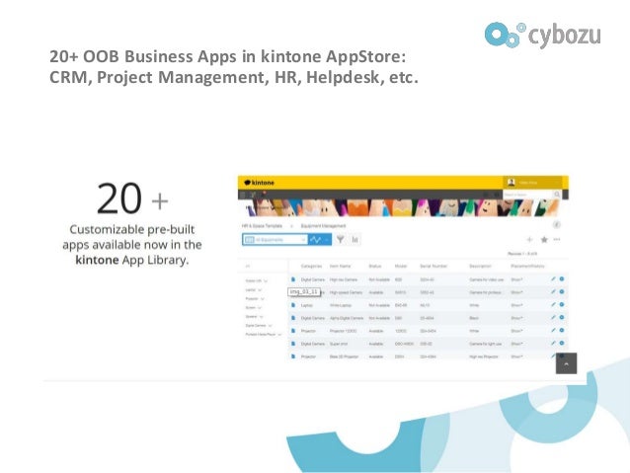Open record details for Blue 3D Projector row
The height and width of the screenshot is (473, 630).
pos(293,356)
